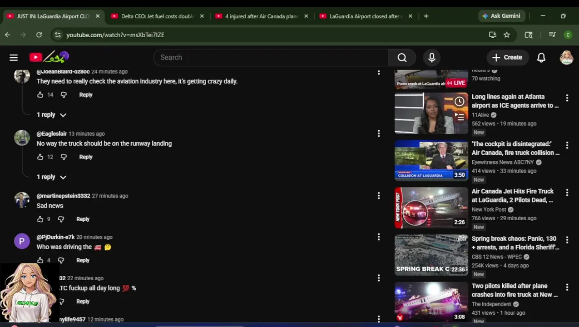Image resolution: width=579 pixels, height=327 pixels.
Task: Open PjDurkin's purple P avatar
Action: tap(22, 241)
